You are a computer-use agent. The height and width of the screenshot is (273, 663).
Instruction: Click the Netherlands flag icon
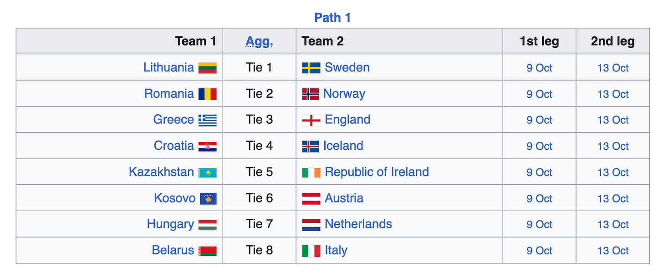tap(311, 225)
